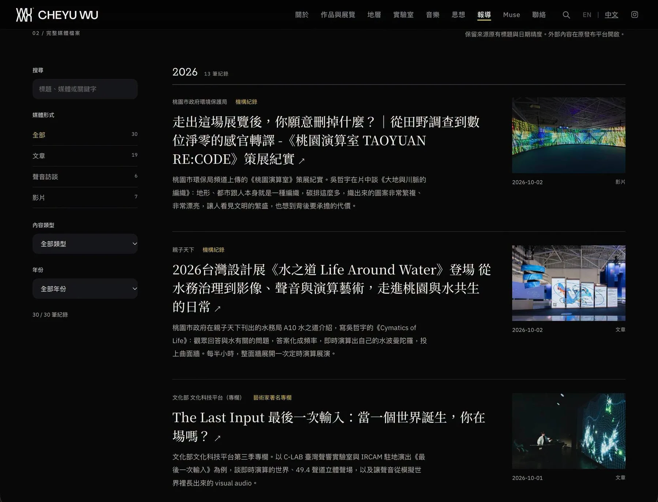Switch language to 中文
The width and height of the screenshot is (658, 502).
click(x=611, y=15)
